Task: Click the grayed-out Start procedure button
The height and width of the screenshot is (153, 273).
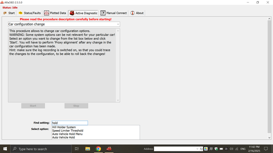Action: pos(33,106)
